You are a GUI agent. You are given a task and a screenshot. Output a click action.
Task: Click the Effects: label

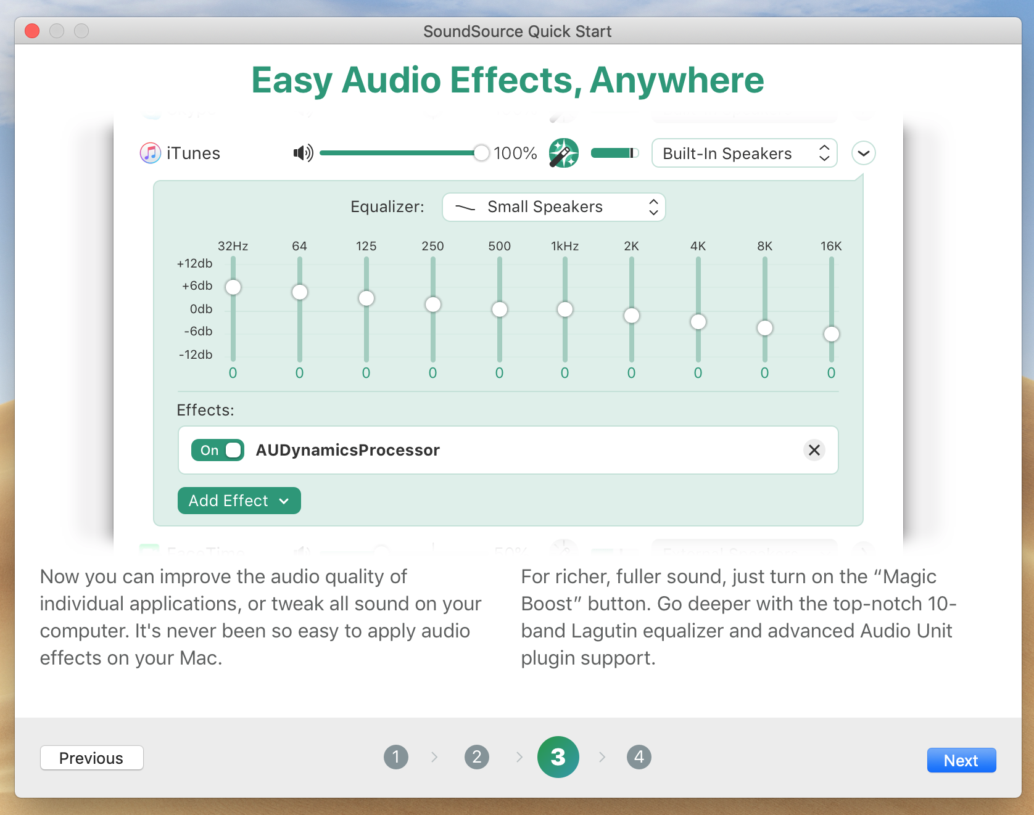[205, 410]
